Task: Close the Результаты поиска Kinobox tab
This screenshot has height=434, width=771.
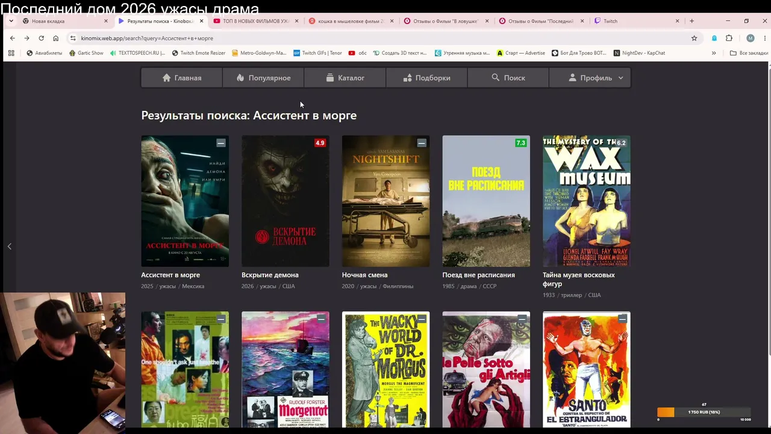Action: (201, 21)
